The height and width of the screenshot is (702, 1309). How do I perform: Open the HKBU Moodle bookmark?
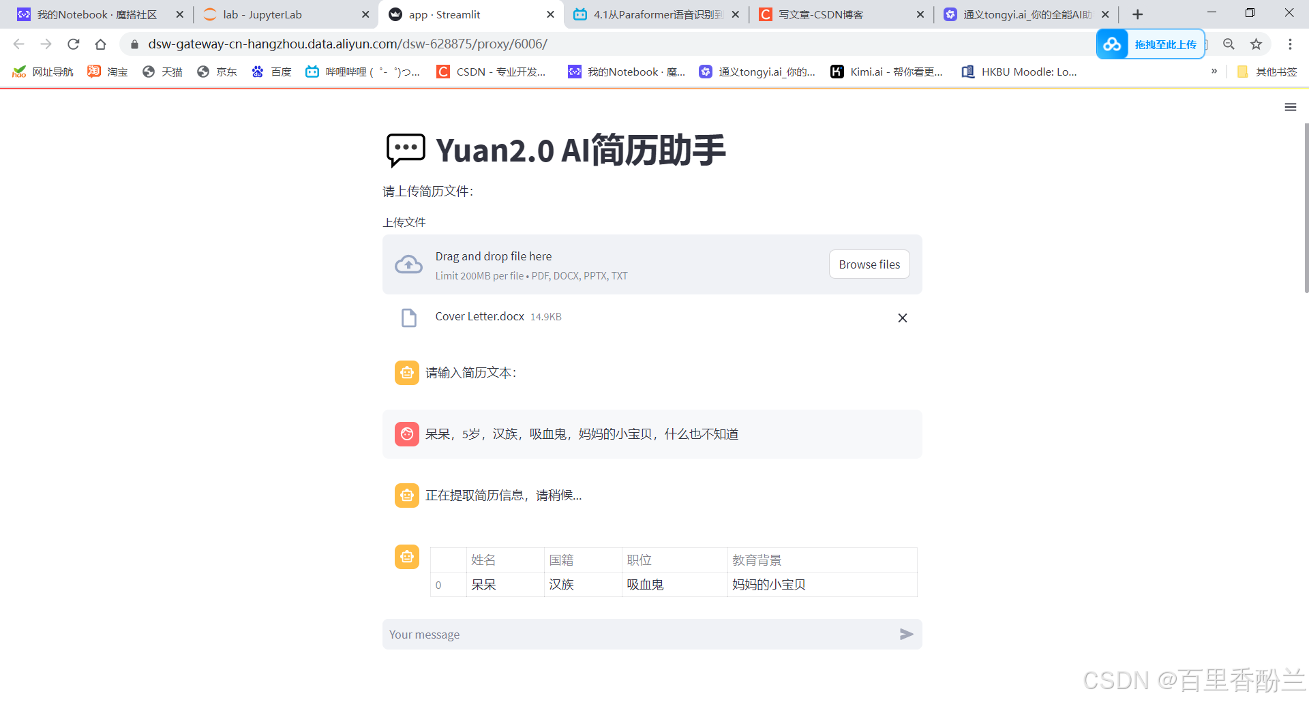tap(1019, 72)
